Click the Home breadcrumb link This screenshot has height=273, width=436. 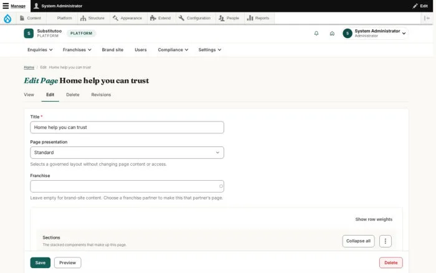[29, 67]
